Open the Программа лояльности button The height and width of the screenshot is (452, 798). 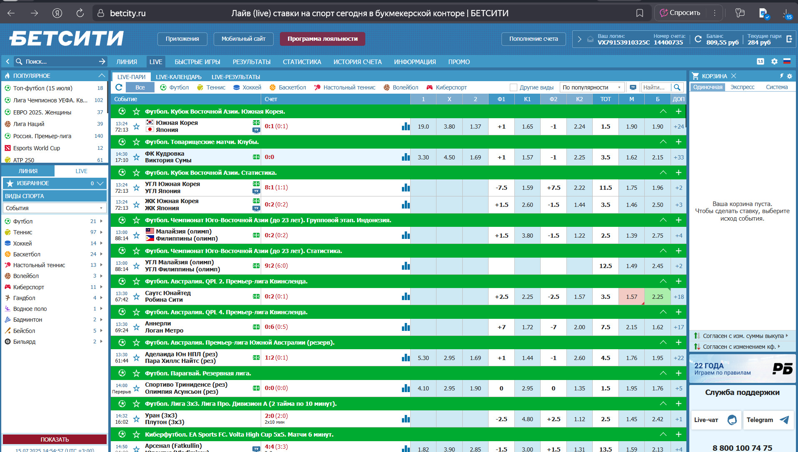pos(322,39)
